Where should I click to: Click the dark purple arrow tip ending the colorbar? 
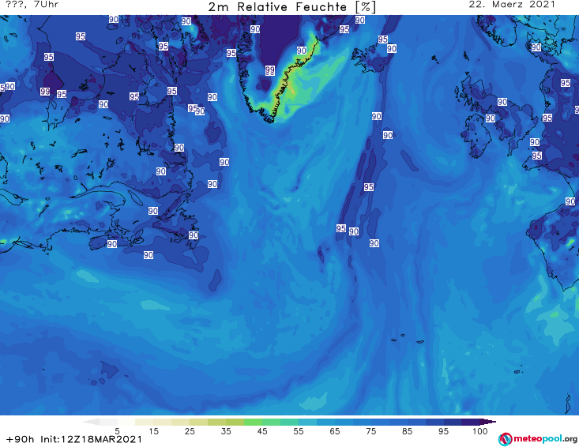[490, 422]
